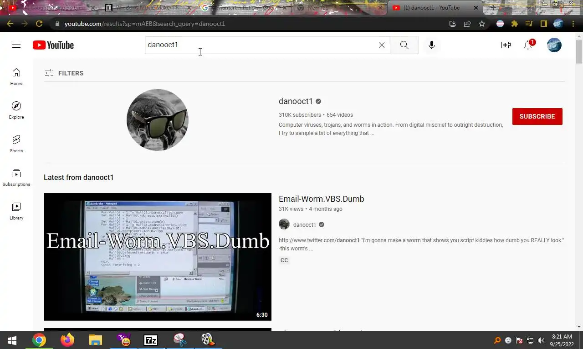Viewport: 583px width, 349px height.
Task: Bookmark this page with the star
Action: click(x=482, y=24)
